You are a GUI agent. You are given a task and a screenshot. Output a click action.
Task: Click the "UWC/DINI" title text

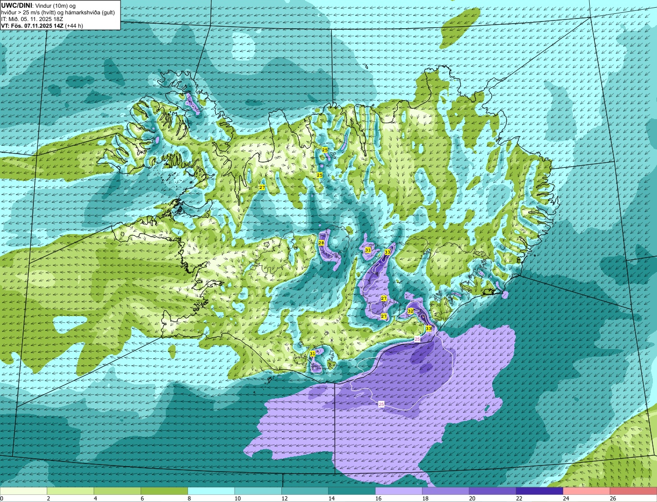(16, 5)
